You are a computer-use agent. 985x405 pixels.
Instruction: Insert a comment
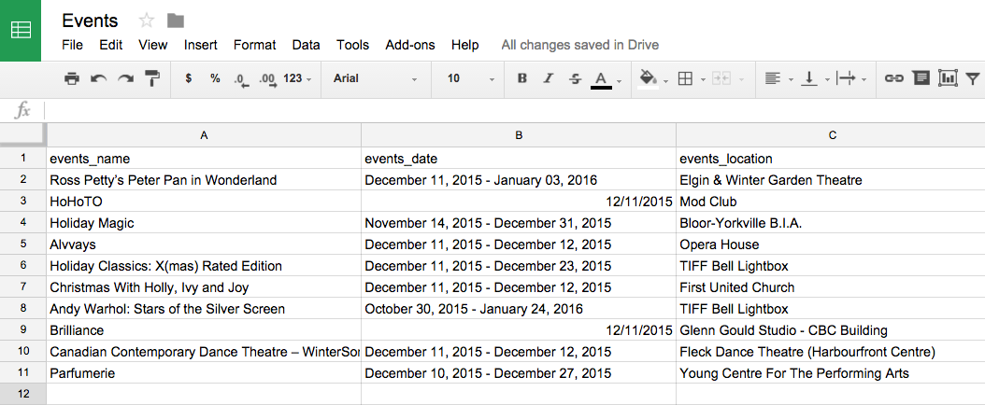[921, 78]
